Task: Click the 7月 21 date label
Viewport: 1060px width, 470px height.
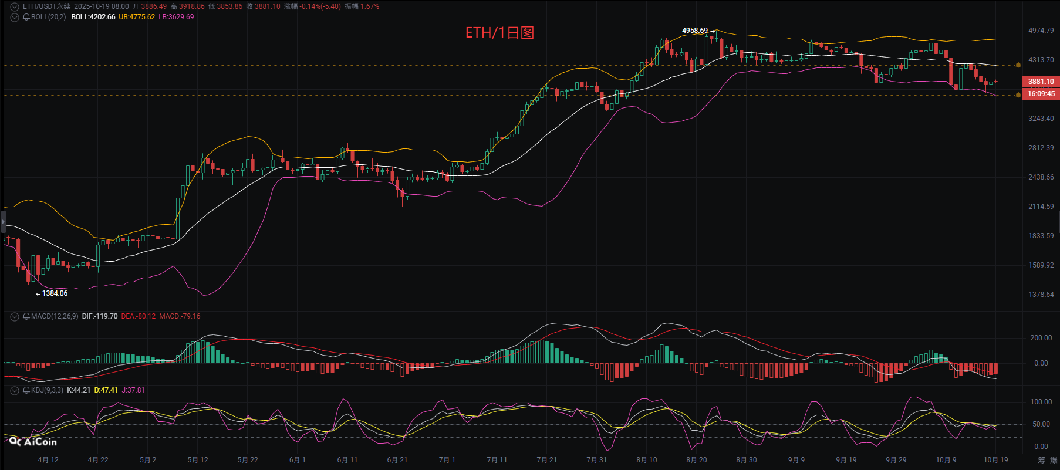Action: click(x=547, y=460)
